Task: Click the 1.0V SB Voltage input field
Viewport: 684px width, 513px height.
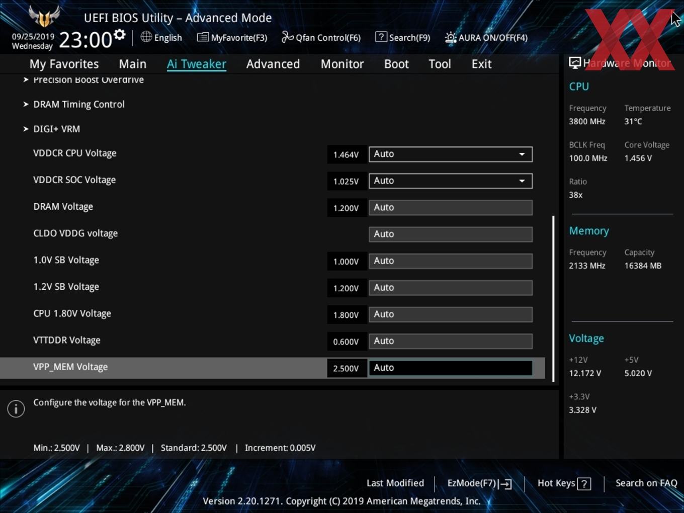Action: (x=451, y=261)
